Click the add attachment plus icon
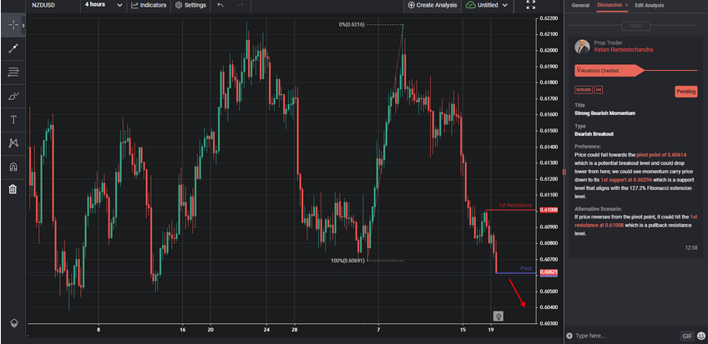Viewport: 708px width, 344px height. tap(569, 336)
